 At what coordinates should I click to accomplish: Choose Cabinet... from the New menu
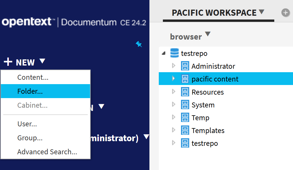[46, 105]
